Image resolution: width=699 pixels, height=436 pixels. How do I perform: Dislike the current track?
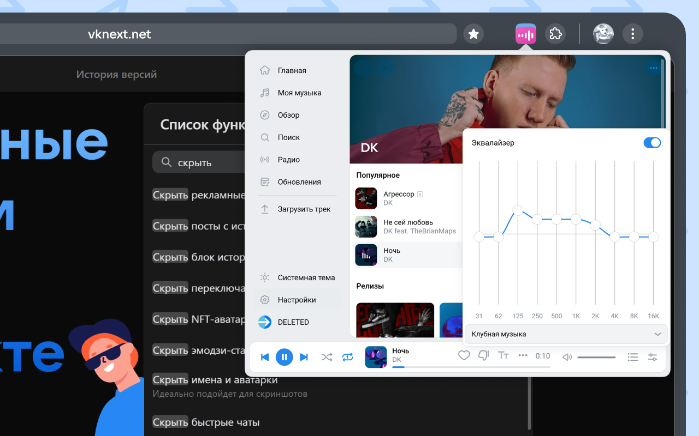(483, 355)
